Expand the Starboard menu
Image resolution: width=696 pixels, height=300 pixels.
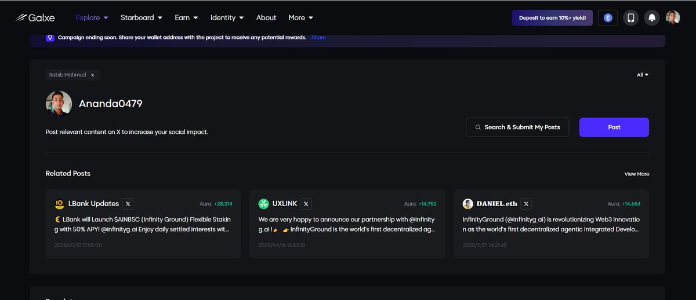point(142,18)
